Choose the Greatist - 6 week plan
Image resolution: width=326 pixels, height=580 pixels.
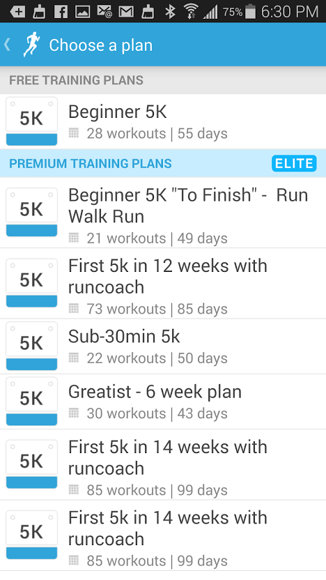[x=163, y=402]
